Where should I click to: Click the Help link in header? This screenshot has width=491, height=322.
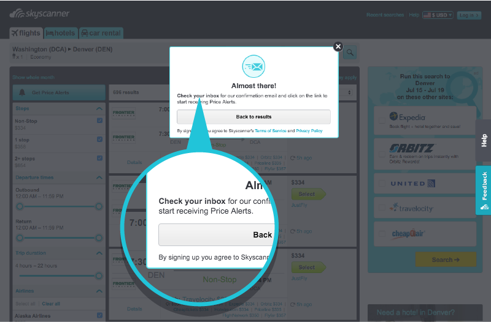(x=414, y=15)
